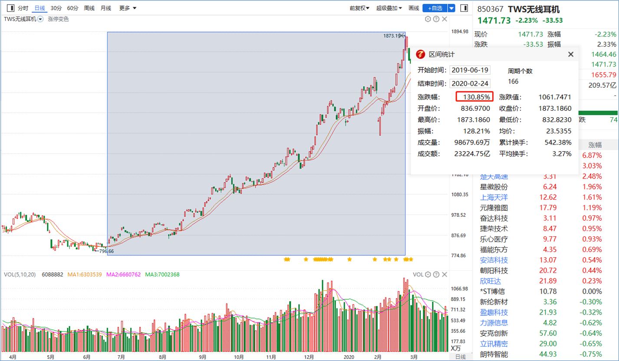Image resolution: width=619 pixels, height=361 pixels.
Task: Open main chart help question icon
Action: [x=436, y=19]
